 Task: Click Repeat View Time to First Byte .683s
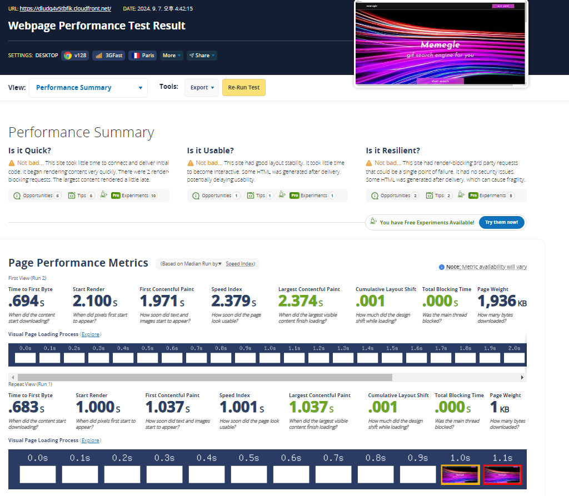point(27,407)
